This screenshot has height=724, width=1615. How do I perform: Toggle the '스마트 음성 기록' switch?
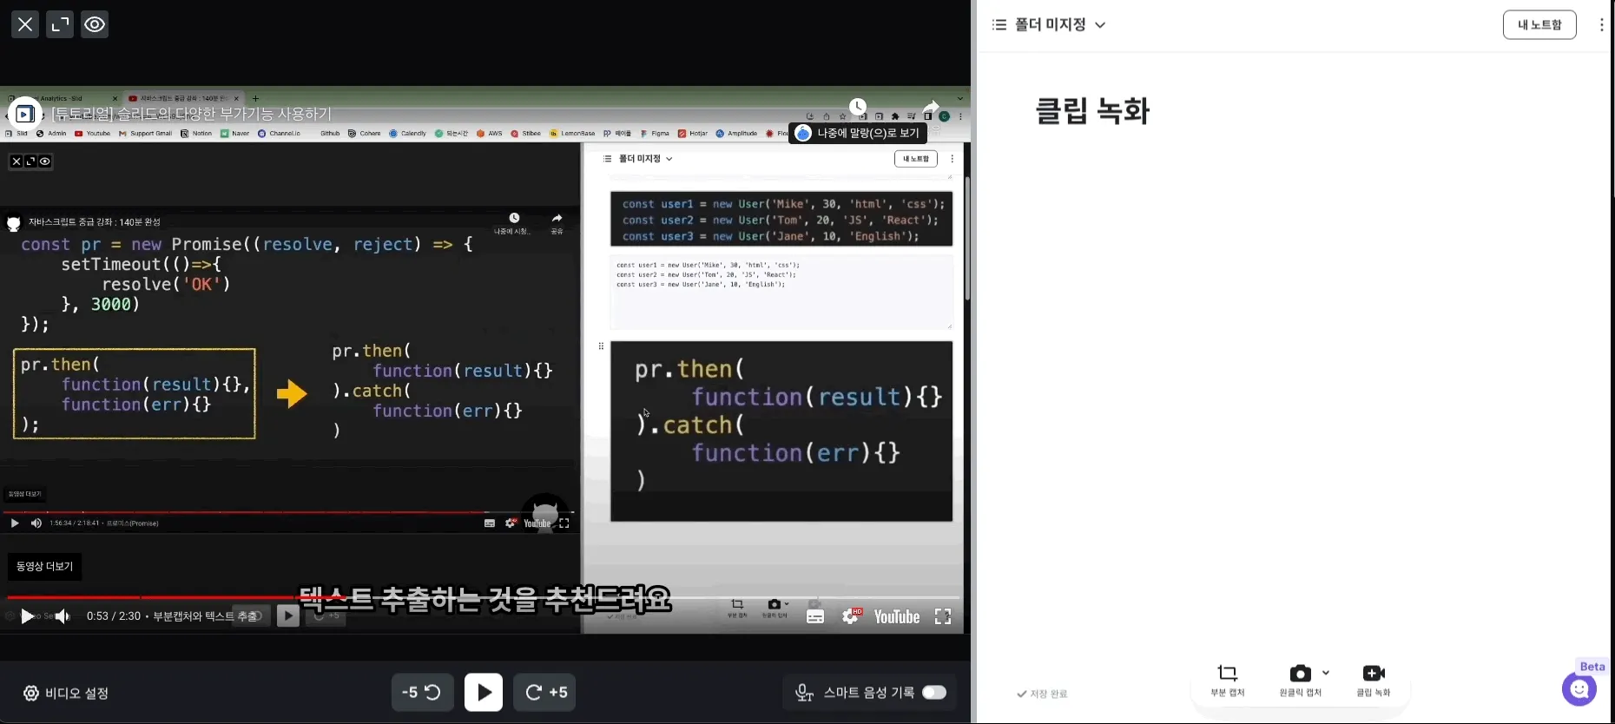pos(934,692)
